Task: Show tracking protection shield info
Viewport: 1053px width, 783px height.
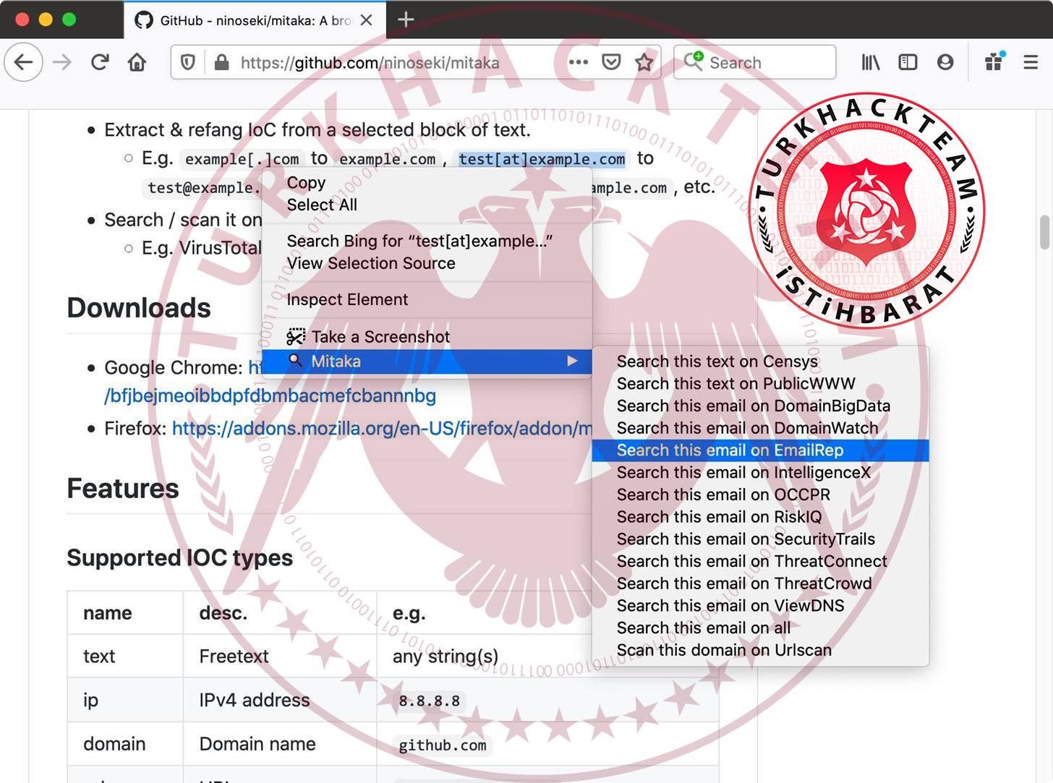Action: (x=188, y=62)
